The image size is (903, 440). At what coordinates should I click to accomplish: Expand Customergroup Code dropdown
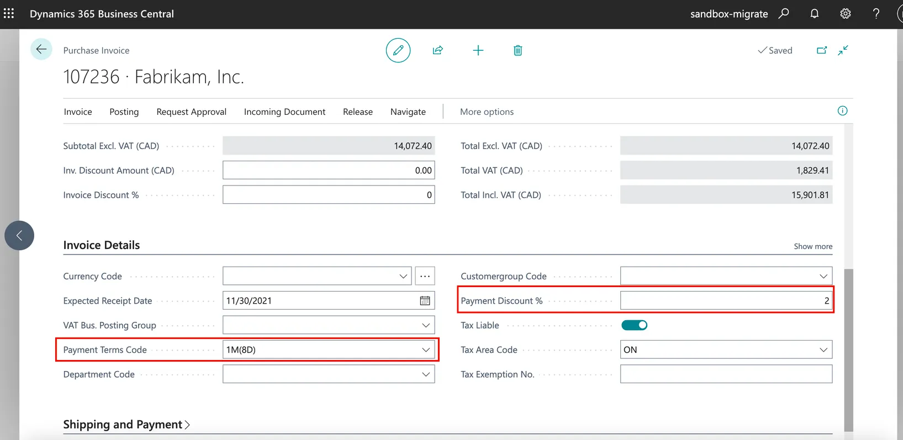point(823,276)
